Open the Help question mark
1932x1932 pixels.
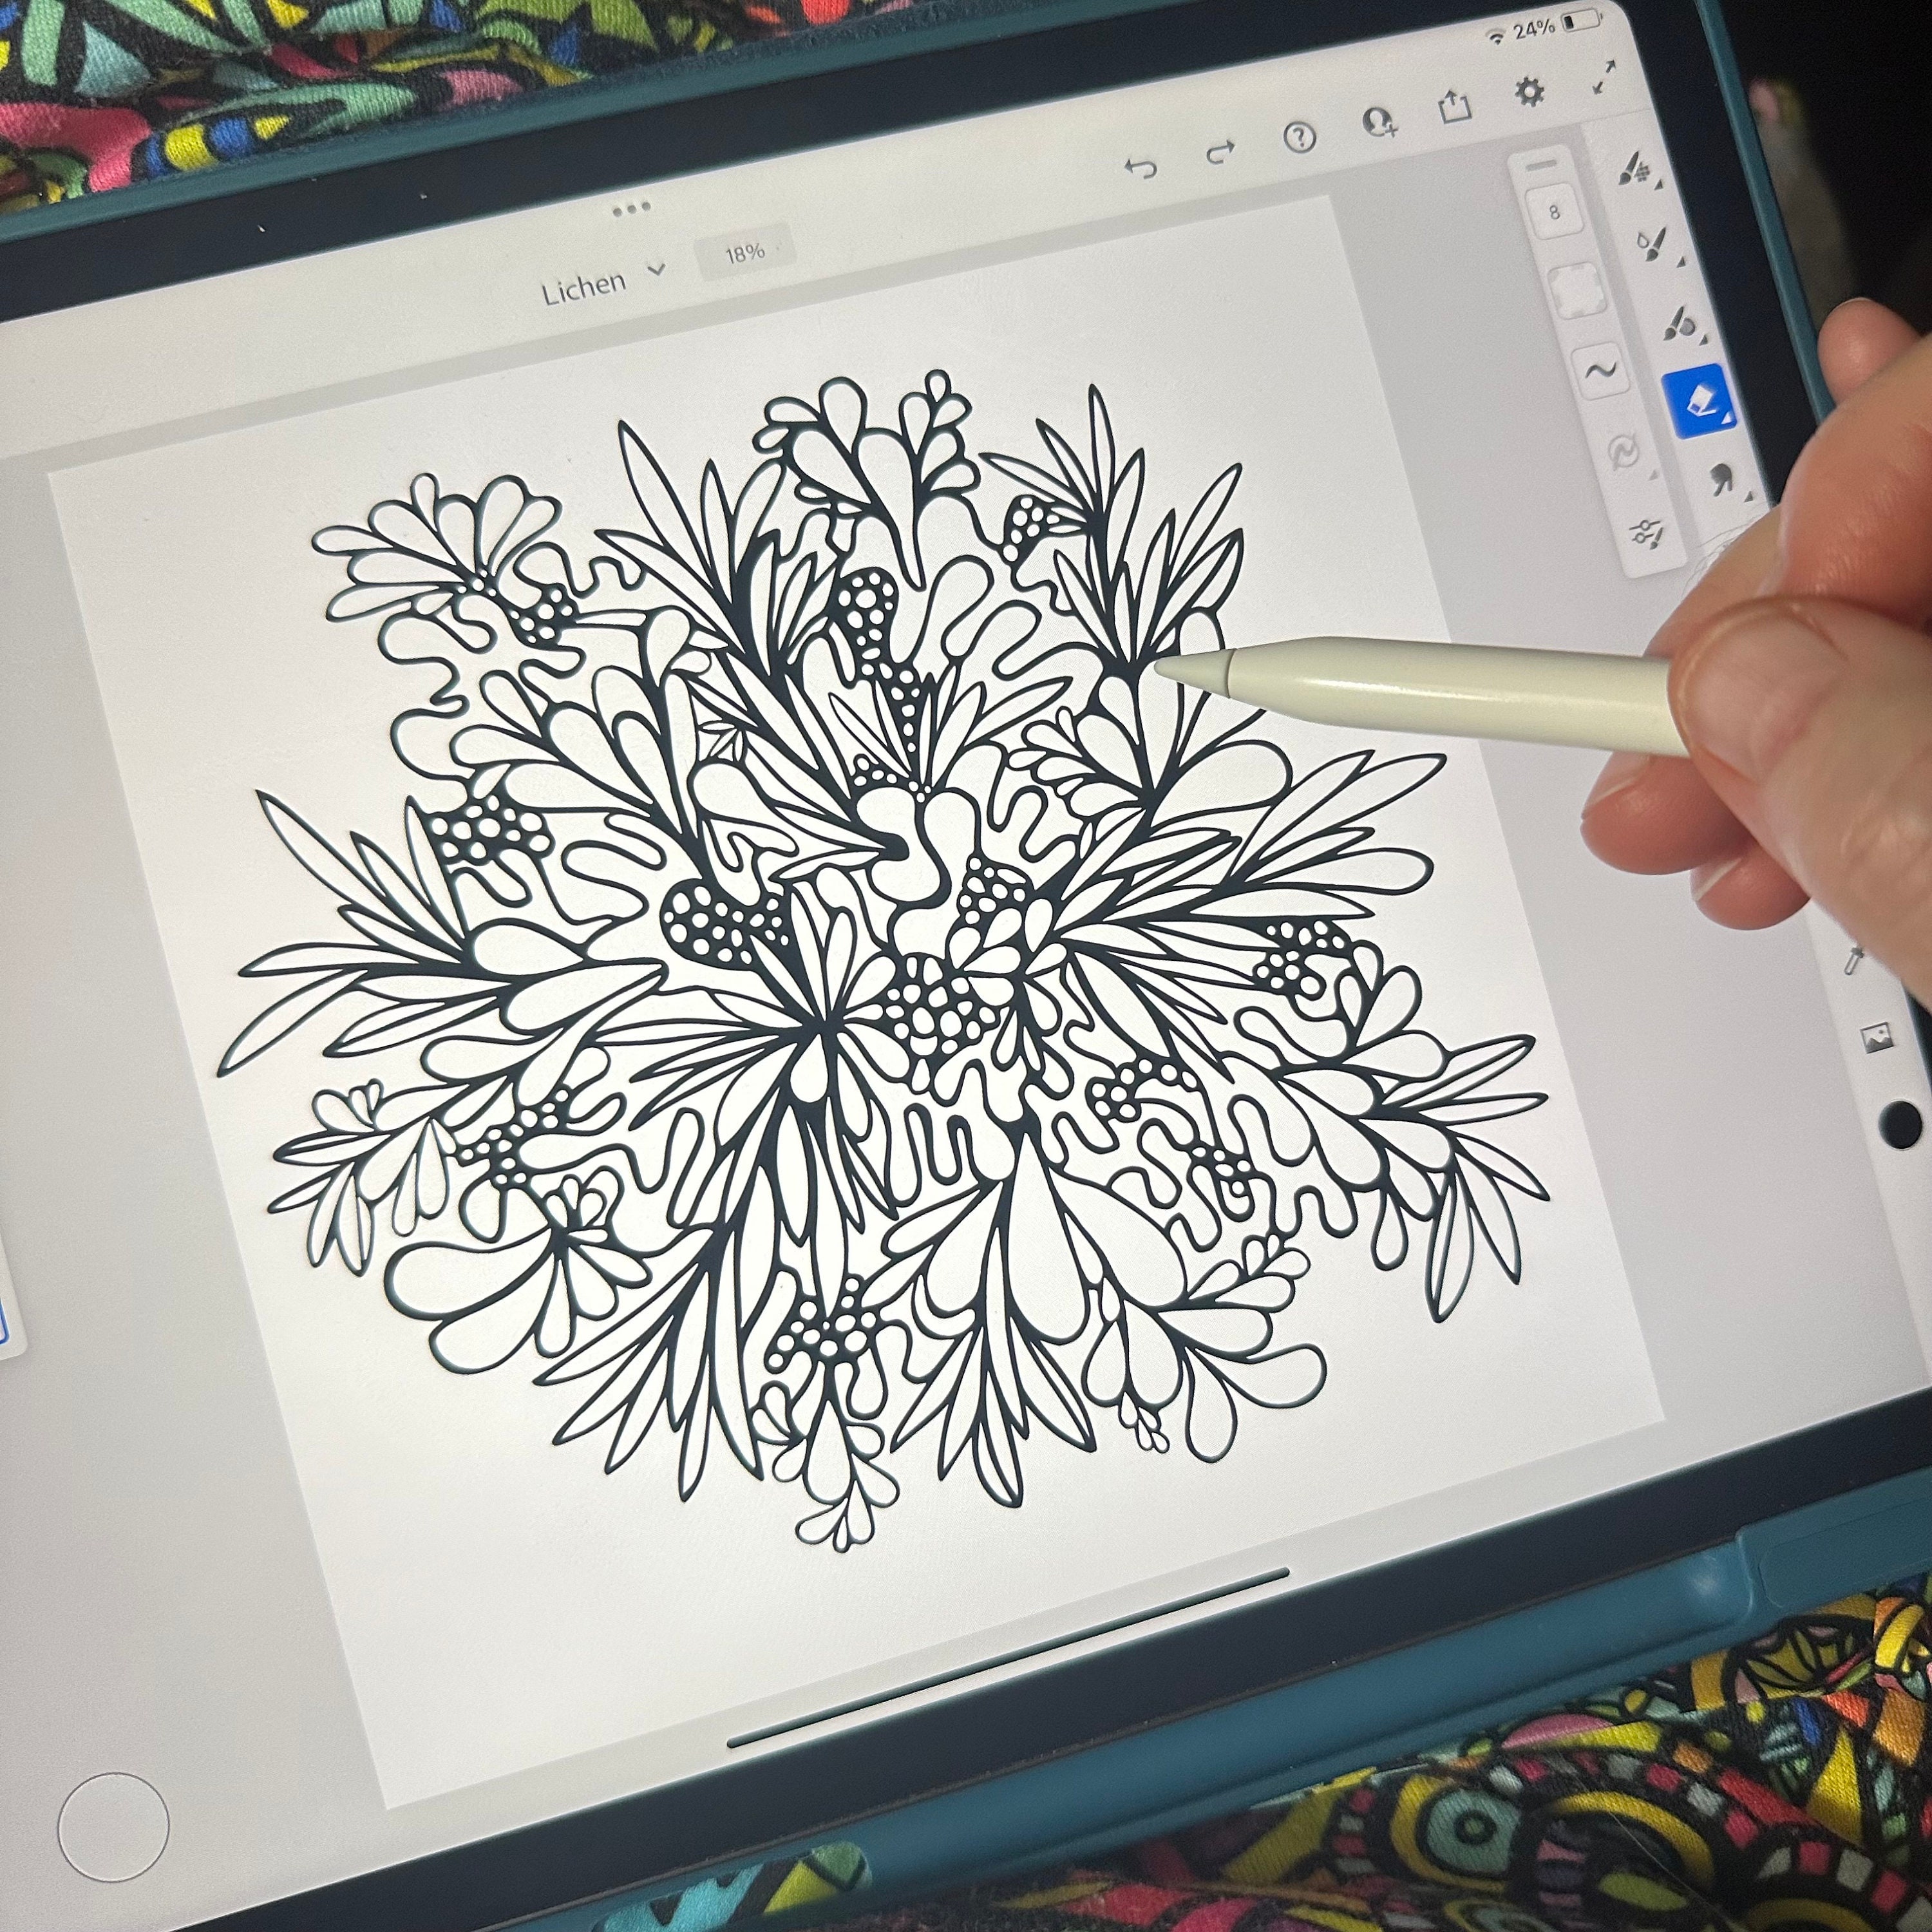click(1299, 137)
